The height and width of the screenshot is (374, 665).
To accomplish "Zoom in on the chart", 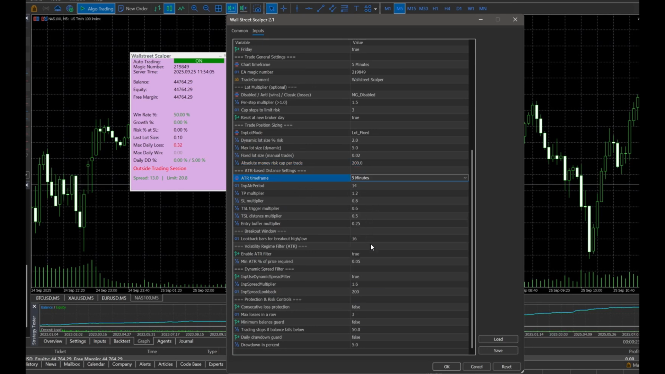I will point(194,9).
